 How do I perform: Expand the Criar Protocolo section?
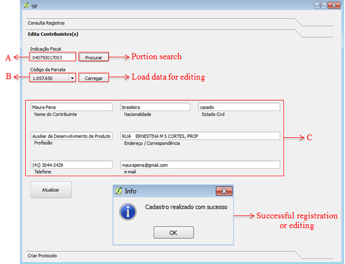[42, 256]
